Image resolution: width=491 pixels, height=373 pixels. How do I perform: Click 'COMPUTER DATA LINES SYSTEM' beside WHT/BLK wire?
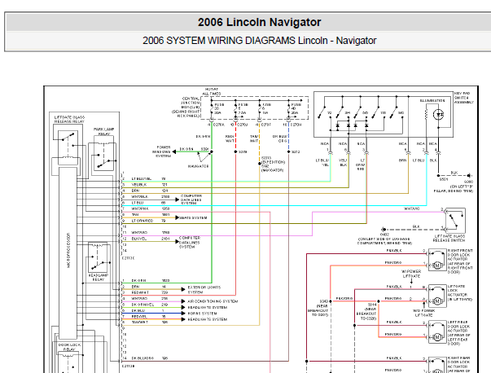point(191,200)
